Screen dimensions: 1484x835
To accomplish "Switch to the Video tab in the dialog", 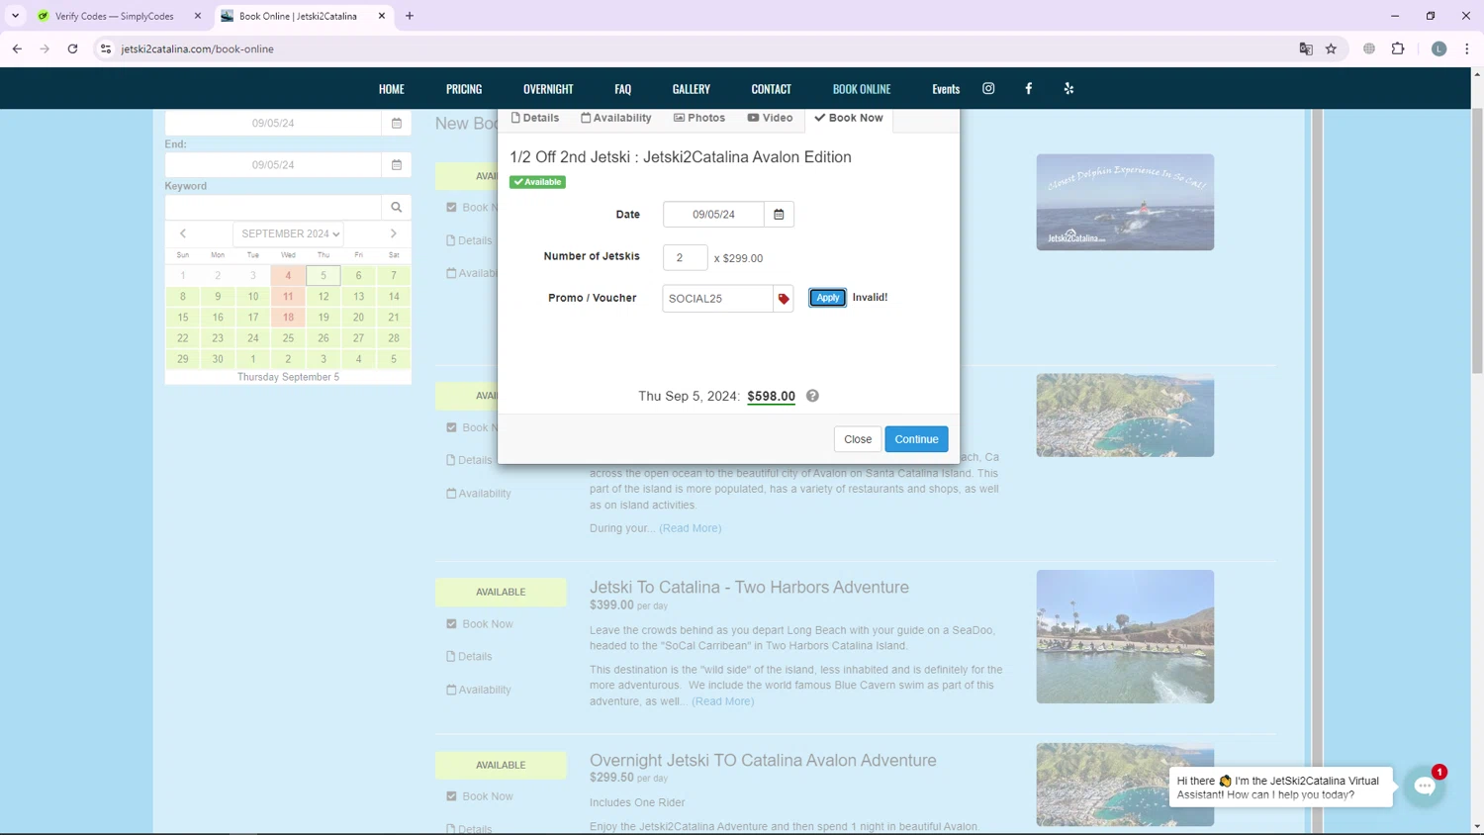I will click(770, 118).
